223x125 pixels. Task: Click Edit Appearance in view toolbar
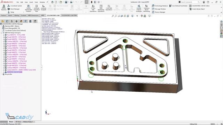click(x=142, y=16)
